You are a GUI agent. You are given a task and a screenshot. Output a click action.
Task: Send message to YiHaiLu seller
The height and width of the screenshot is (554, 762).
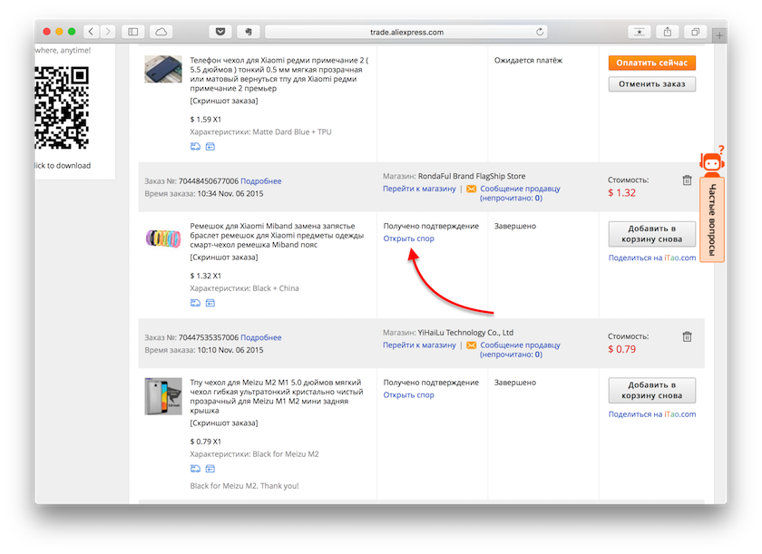click(520, 350)
